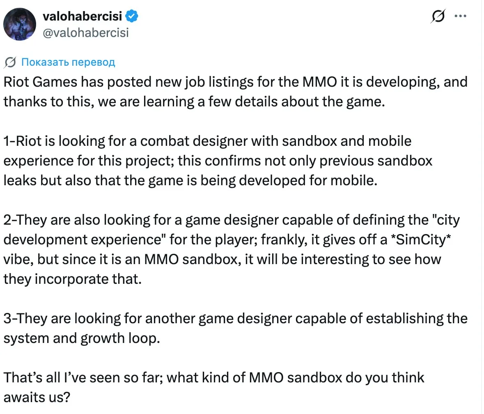Open the valohabercisi display name link
The image size is (484, 414).
83,16
